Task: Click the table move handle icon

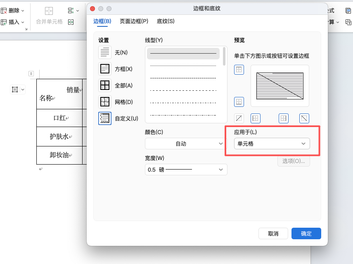Action: (x=31, y=73)
